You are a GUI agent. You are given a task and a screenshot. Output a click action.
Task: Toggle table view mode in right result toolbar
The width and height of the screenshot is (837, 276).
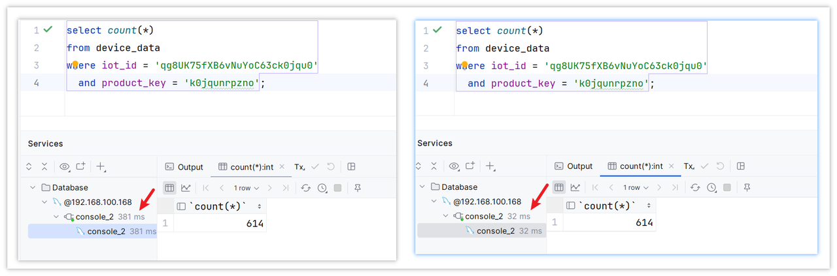point(559,187)
